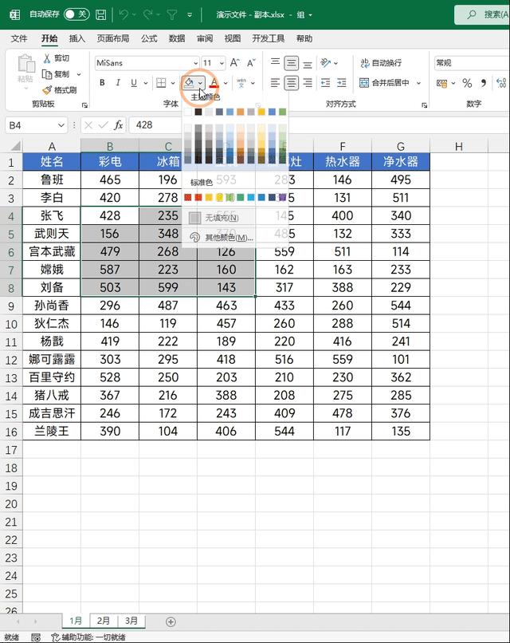
Task: Add a new sheet with plus icon
Action: tap(171, 621)
